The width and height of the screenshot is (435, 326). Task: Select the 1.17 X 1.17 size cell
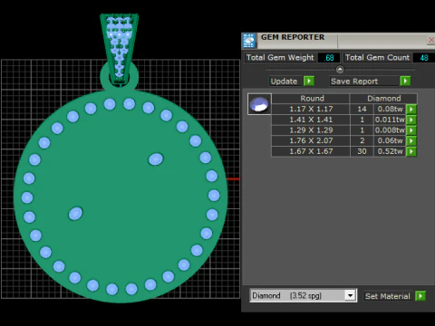[311, 109]
